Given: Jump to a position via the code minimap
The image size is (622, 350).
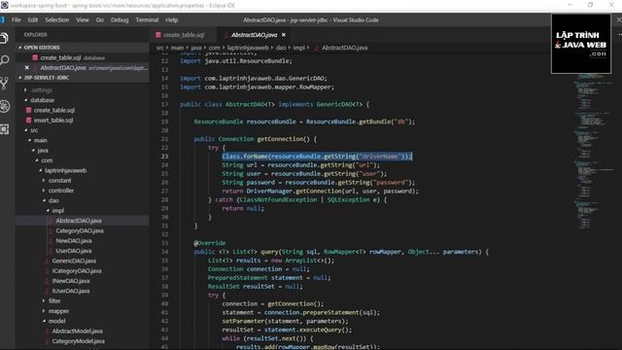Looking at the screenshot, I should click(591, 151).
